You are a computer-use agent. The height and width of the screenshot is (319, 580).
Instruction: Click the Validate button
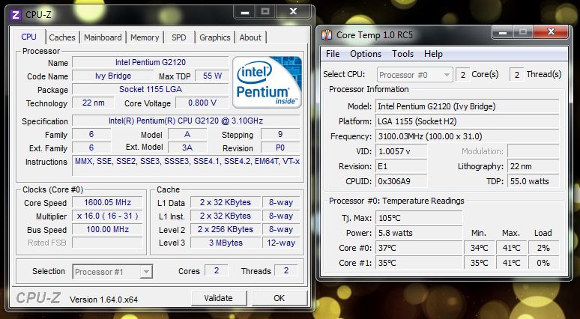pos(219,298)
